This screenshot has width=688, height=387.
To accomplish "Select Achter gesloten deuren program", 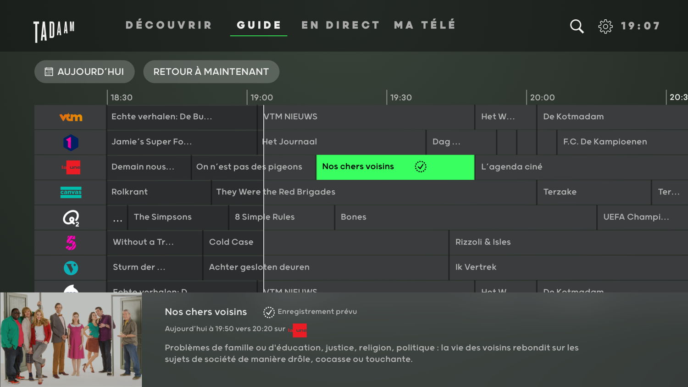I will click(x=326, y=268).
